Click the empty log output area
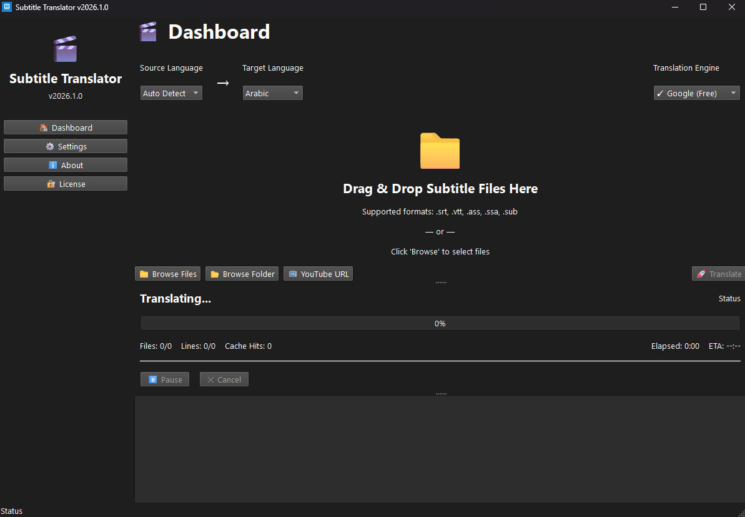 (x=440, y=449)
